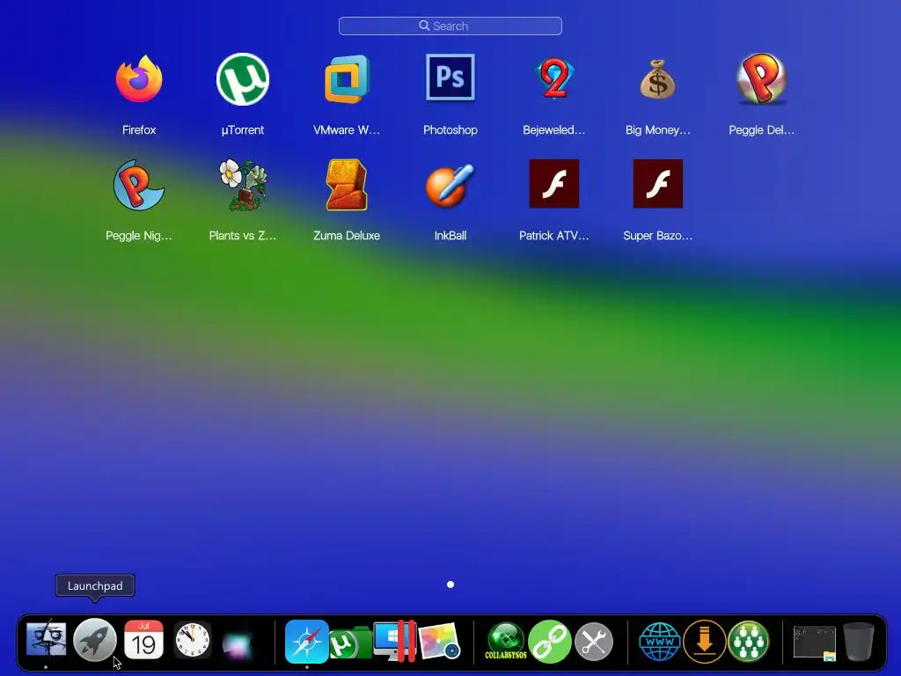
Task: Click the Launchpad search field
Action: point(450,26)
